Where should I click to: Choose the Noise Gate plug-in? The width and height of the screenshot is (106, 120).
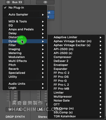click(x=76, y=100)
